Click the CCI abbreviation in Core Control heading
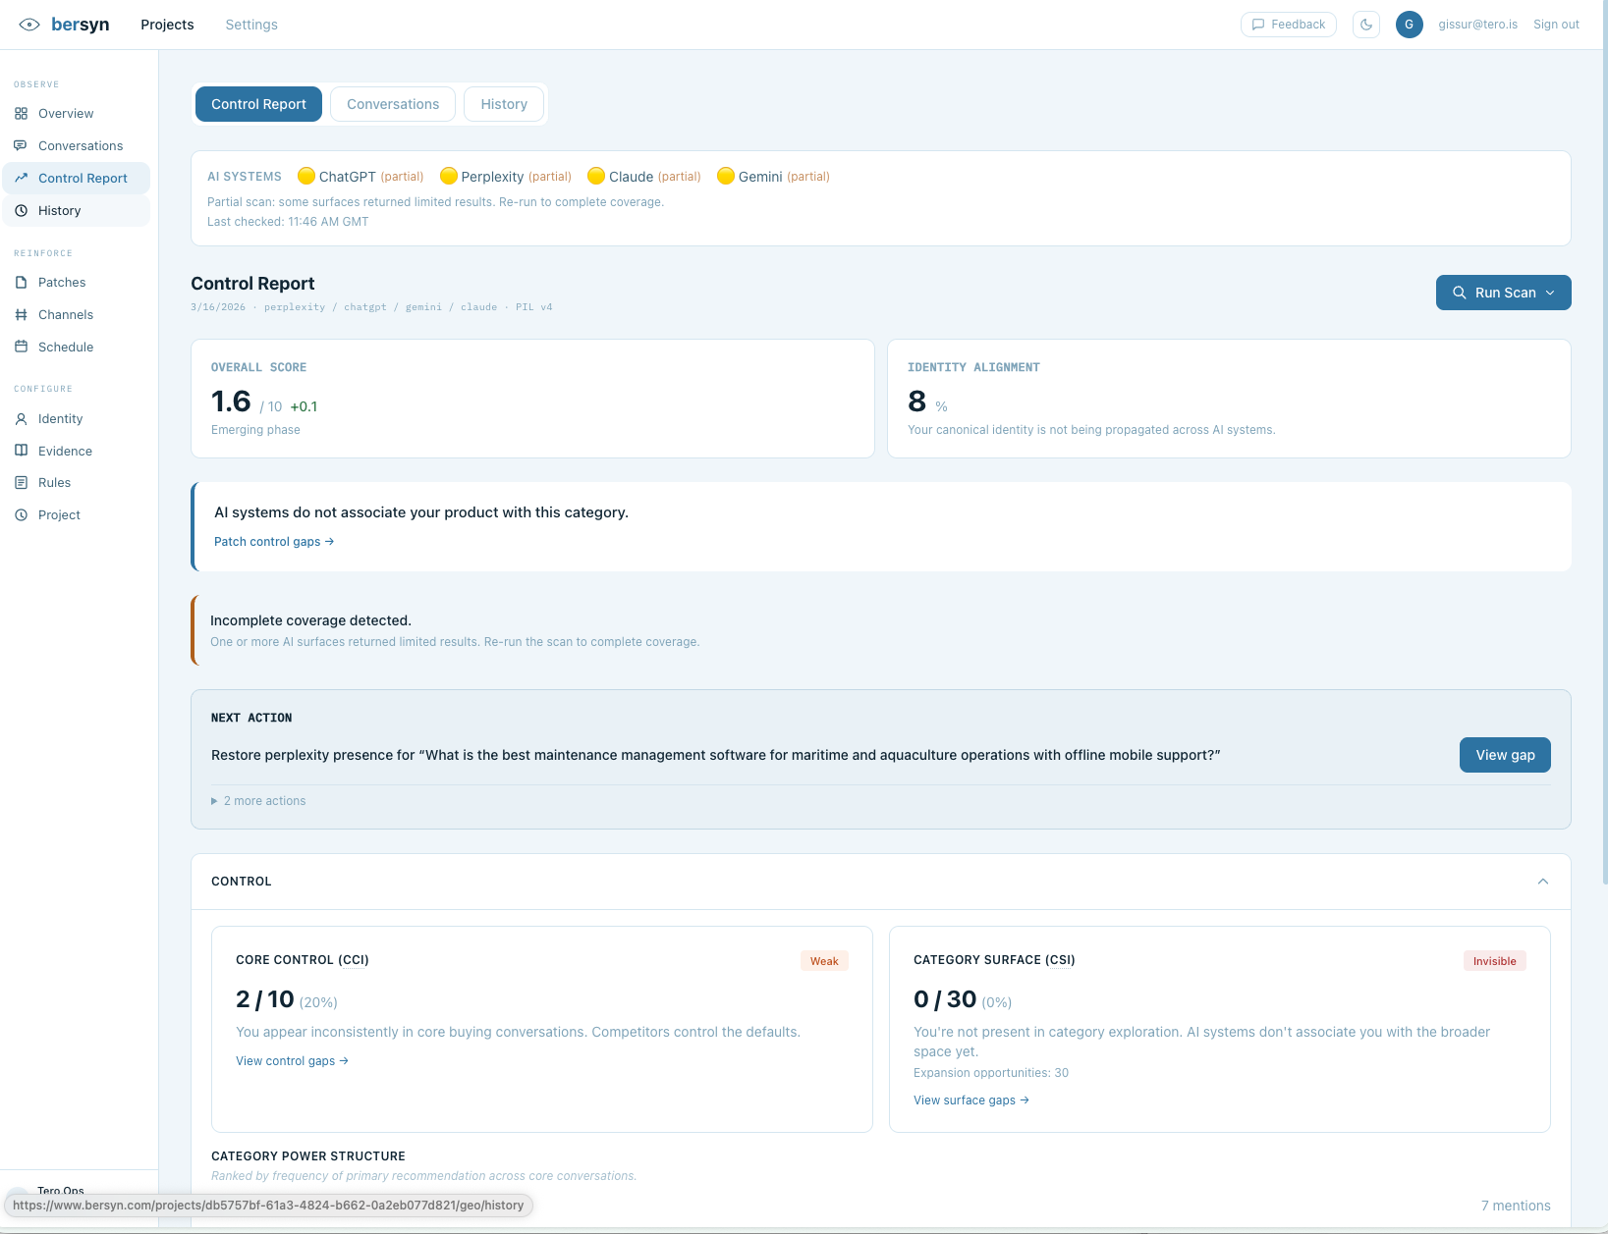Image resolution: width=1608 pixels, height=1234 pixels. point(354,960)
